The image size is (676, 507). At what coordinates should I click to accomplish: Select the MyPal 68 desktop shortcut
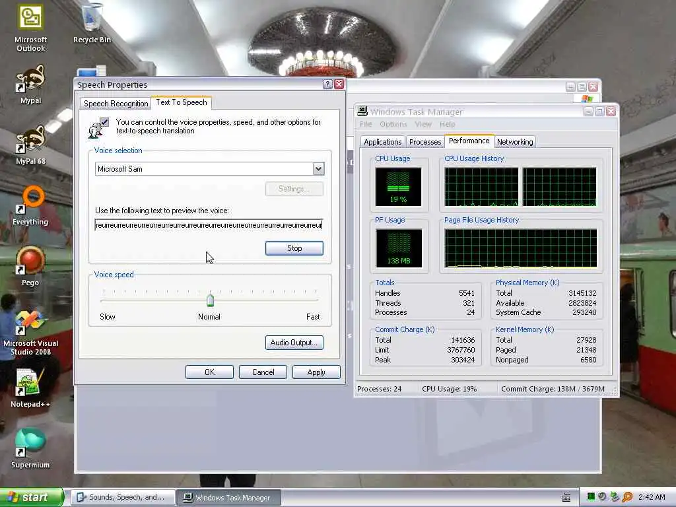[30, 145]
